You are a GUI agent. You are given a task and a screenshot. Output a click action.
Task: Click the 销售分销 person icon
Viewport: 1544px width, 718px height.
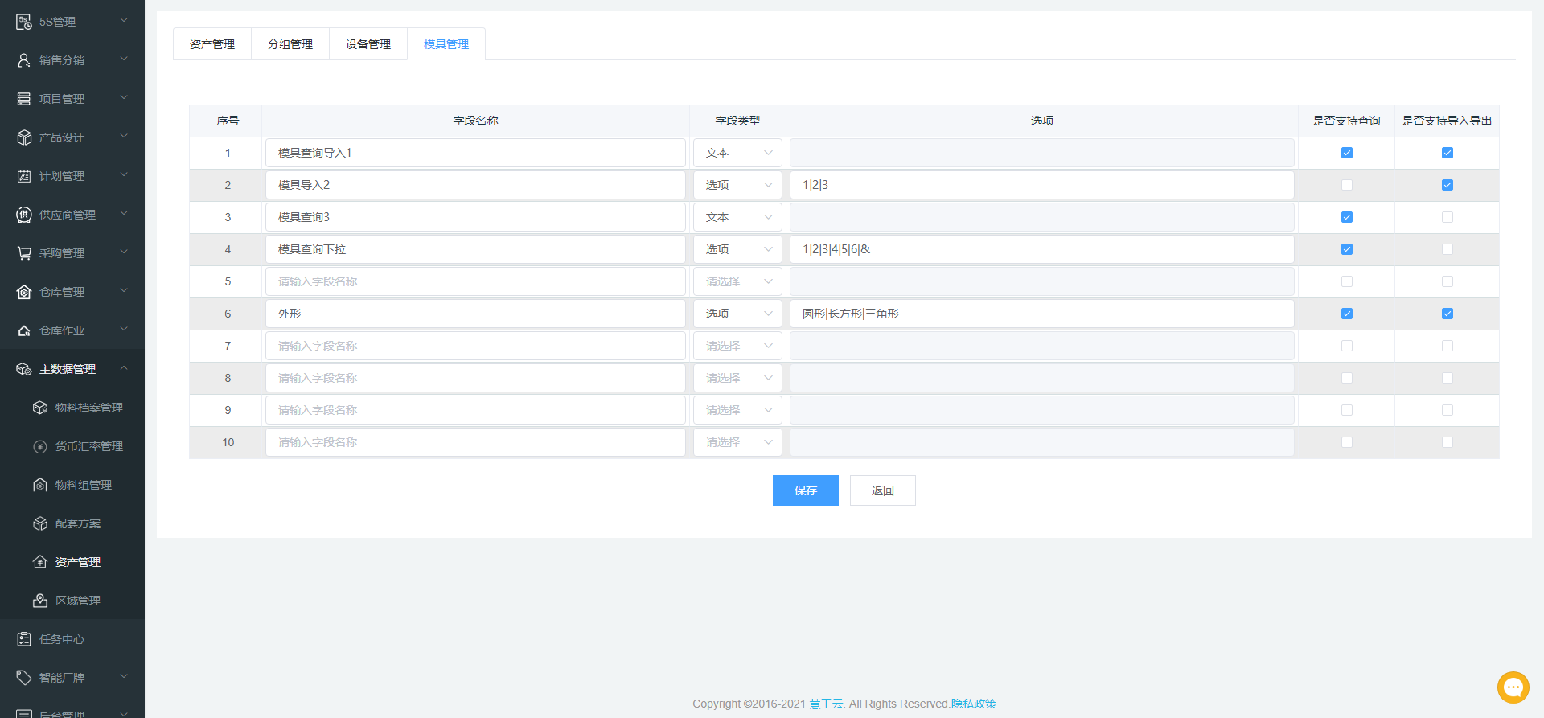coord(24,60)
